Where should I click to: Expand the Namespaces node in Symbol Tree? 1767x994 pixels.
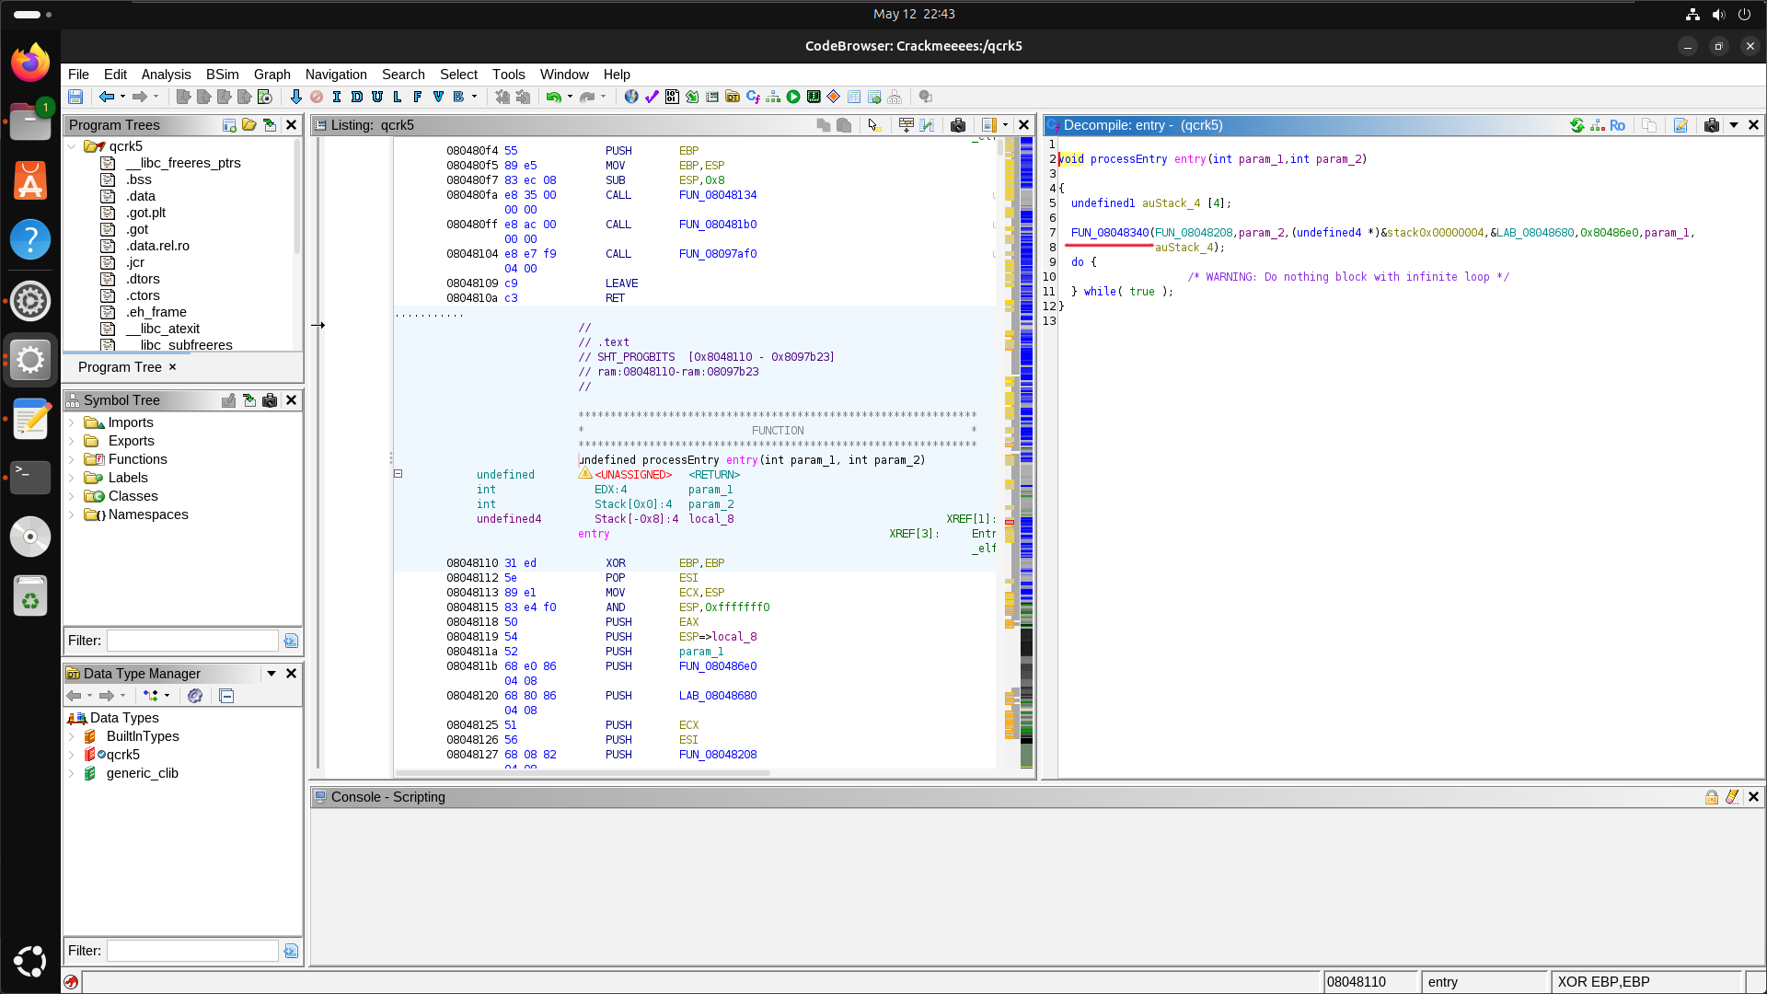[x=72, y=514]
